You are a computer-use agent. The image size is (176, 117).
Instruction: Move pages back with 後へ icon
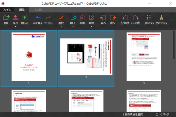pyautogui.click(x=113, y=18)
